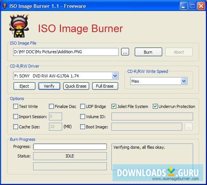Enable the Test Write option

pyautogui.click(x=15, y=106)
